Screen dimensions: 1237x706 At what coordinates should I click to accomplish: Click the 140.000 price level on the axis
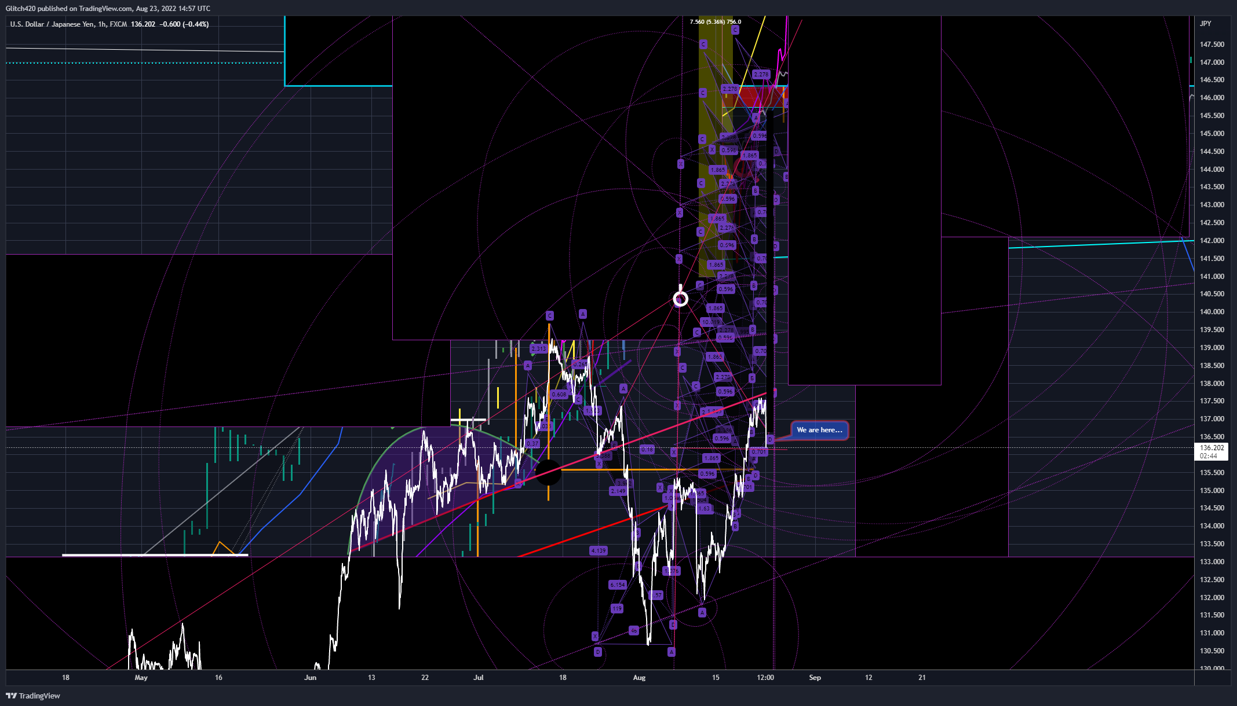point(1212,312)
